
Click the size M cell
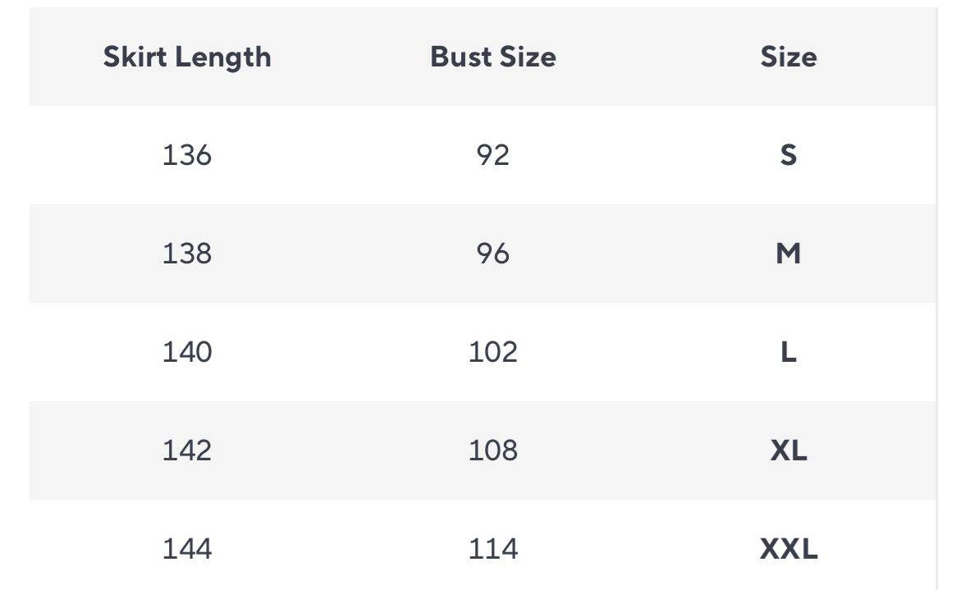click(789, 254)
